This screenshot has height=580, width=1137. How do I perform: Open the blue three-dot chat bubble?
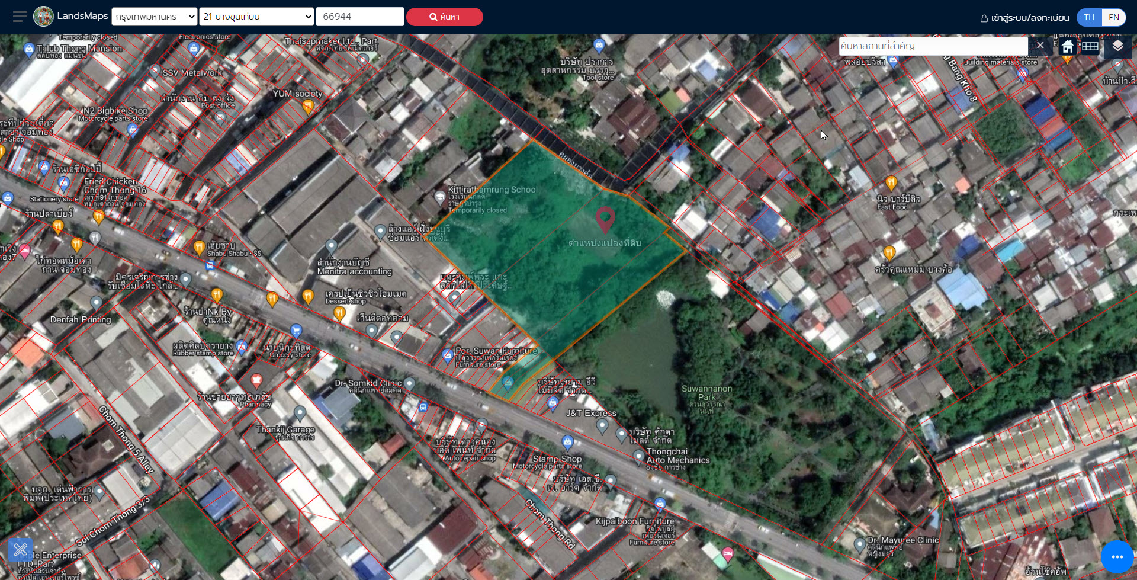[1117, 556]
